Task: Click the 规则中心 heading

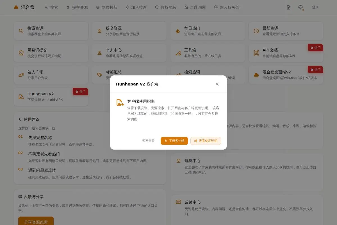Action: click(193, 161)
